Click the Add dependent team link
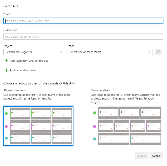 tap(23, 70)
